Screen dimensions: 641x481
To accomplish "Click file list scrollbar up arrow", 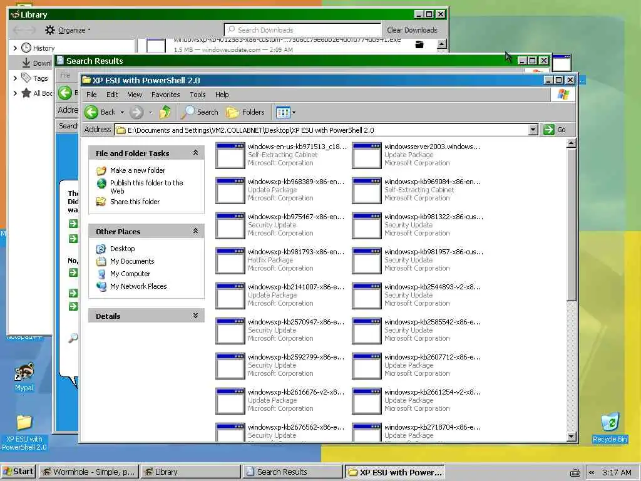I will [572, 143].
